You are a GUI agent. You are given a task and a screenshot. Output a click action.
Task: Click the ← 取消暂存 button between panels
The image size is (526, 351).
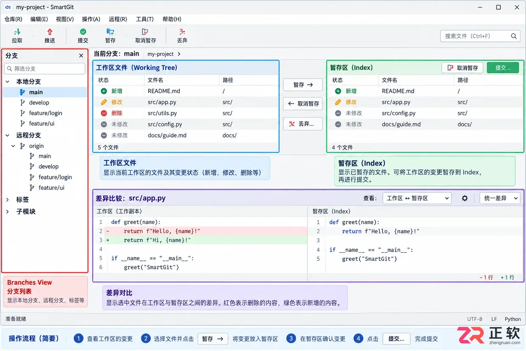303,103
